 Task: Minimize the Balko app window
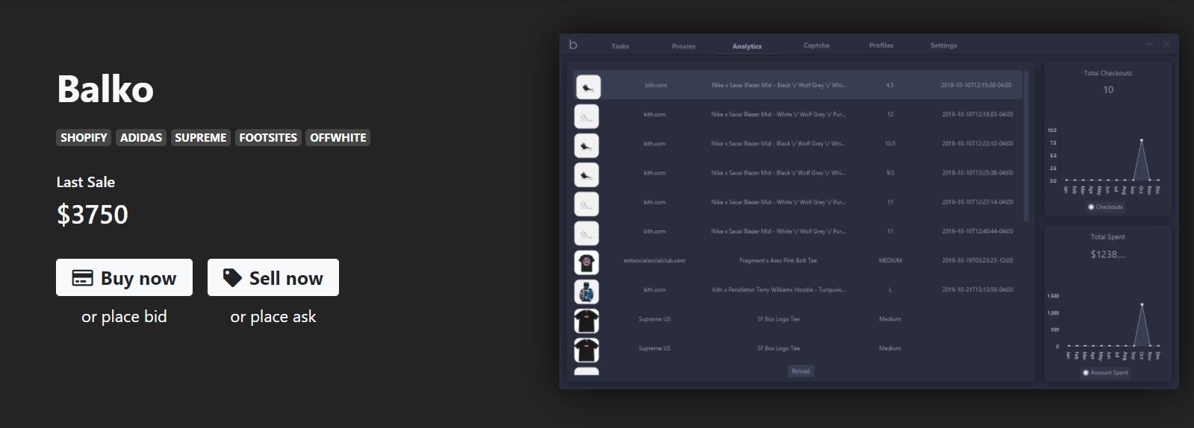pyautogui.click(x=1149, y=45)
